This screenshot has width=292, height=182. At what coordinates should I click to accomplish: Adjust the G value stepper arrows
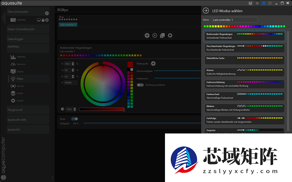coord(73,70)
